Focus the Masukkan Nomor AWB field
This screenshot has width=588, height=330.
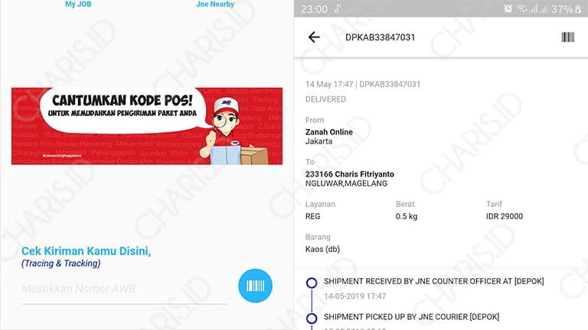[124, 289]
